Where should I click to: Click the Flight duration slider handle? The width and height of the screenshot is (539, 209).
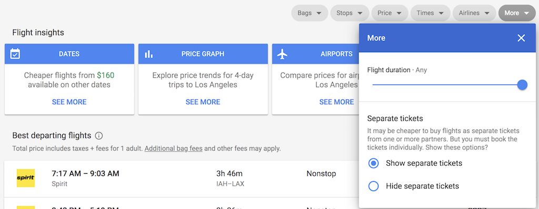tap(522, 85)
